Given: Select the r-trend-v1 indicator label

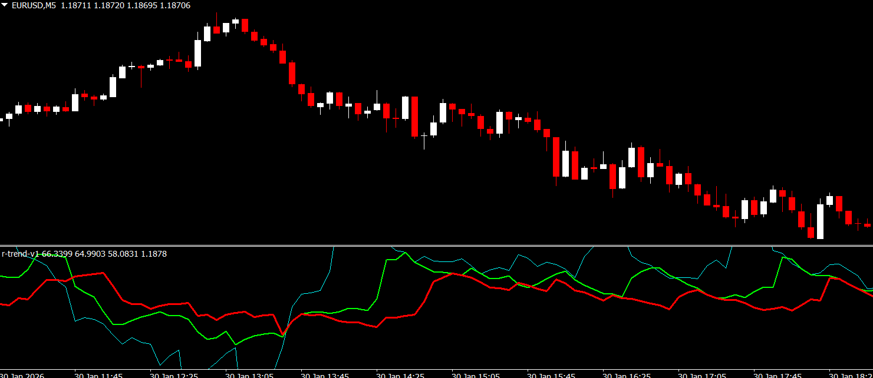Looking at the screenshot, I should pos(20,254).
